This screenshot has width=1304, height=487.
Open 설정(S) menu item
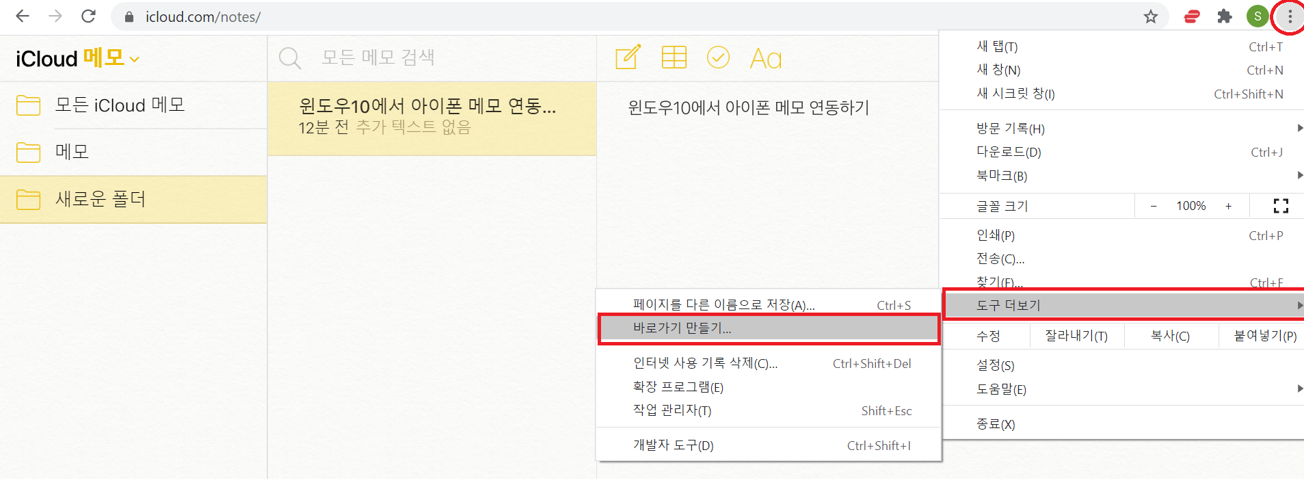(x=1121, y=365)
